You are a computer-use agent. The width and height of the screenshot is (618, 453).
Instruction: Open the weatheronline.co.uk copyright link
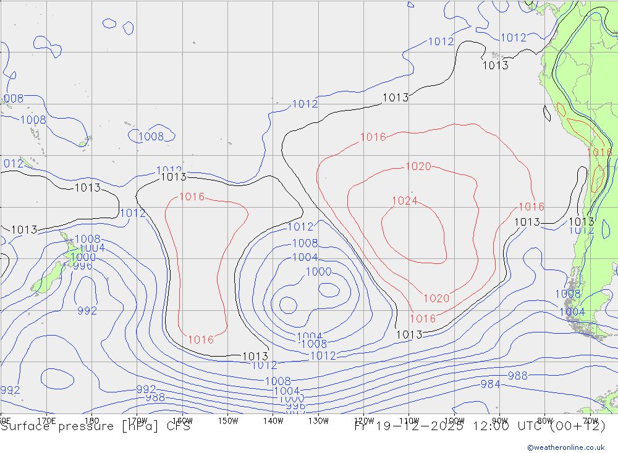pyautogui.click(x=566, y=447)
